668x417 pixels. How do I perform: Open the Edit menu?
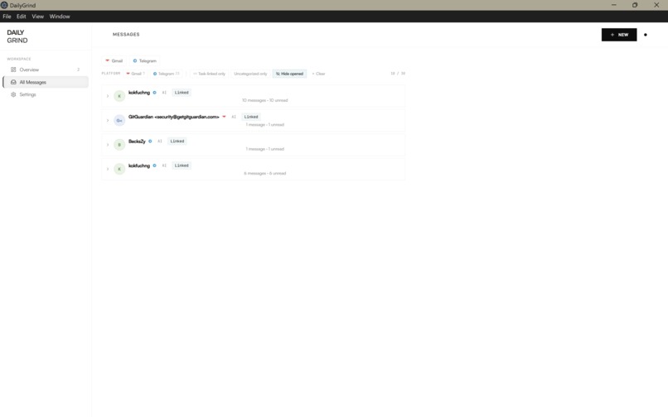[22, 17]
